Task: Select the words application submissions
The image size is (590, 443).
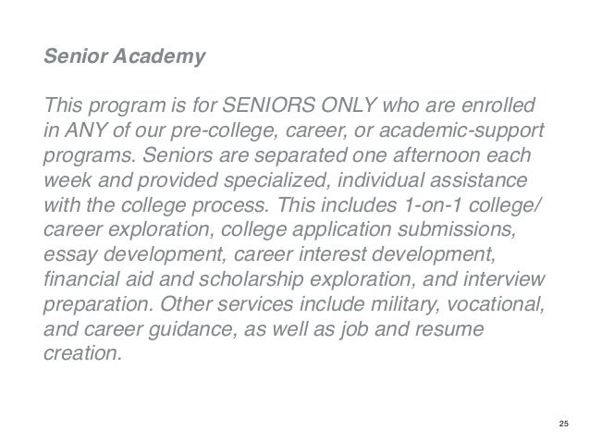Action: pyautogui.click(x=402, y=230)
